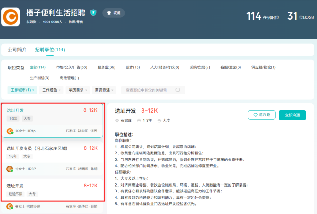The height and width of the screenshot is (214, 317).
Task: Open the 工作经验 filter dropdown
Action: click(x=51, y=90)
